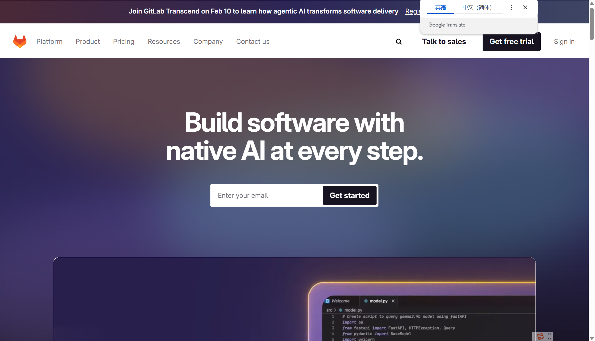Screen dimensions: 595x341
Task: Click the Talk to sales link
Action: pos(444,42)
